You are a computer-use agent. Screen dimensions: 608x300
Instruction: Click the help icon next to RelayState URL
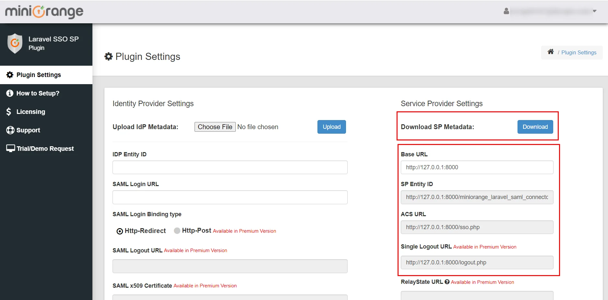coord(447,282)
